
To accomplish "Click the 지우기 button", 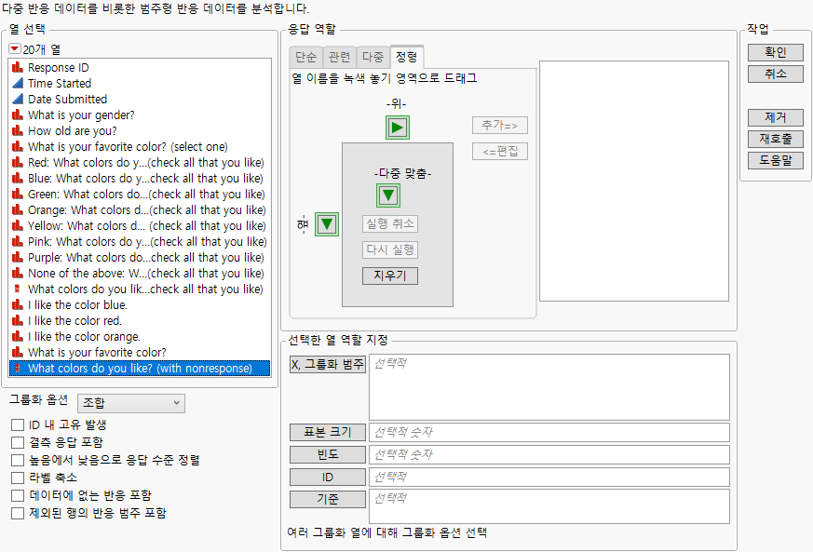I will click(x=390, y=276).
